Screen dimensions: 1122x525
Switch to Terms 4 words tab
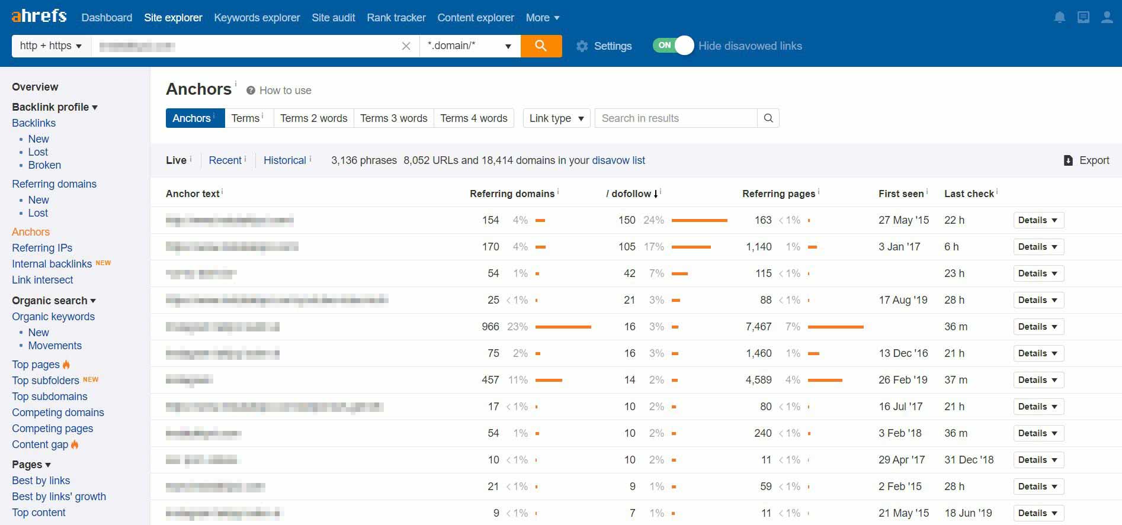pos(474,118)
